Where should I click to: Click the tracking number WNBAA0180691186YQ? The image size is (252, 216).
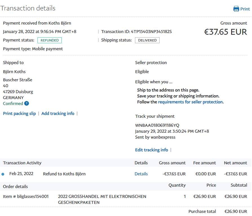(157, 125)
